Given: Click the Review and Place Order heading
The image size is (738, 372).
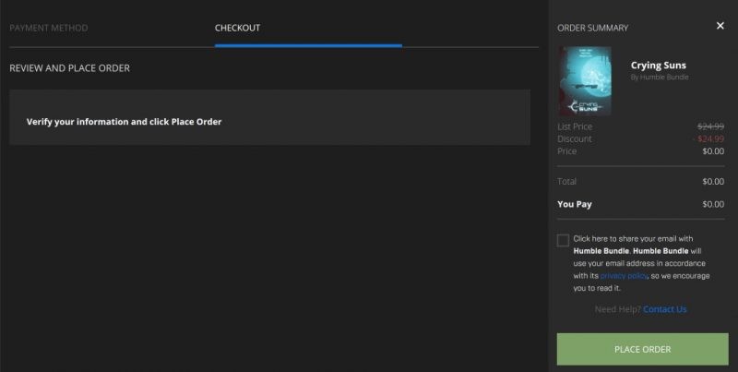Looking at the screenshot, I should click(x=70, y=68).
